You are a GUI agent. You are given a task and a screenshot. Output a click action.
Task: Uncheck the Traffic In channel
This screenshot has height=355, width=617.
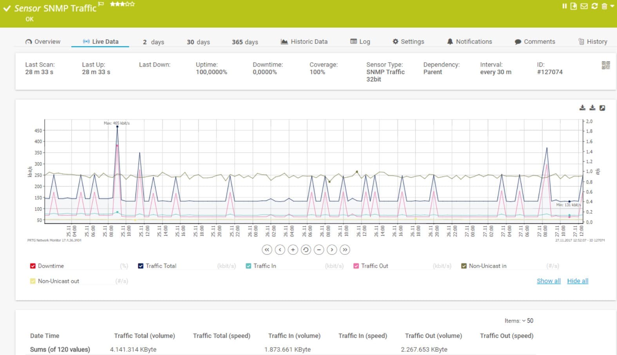click(x=248, y=266)
